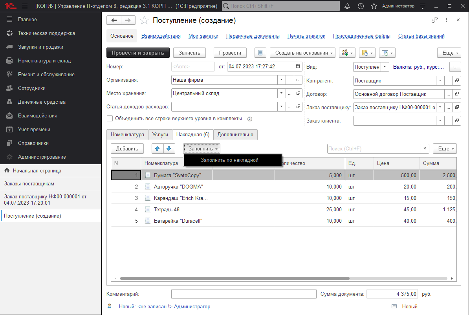Open the Создать на основании dropdown
The image size is (469, 315).
(302, 53)
